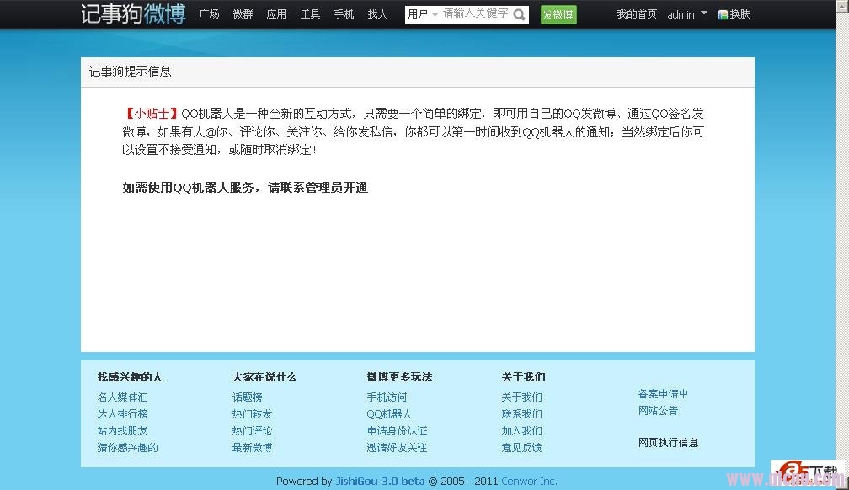
Task: Open the QQ机器人 footer link
Action: tap(389, 413)
